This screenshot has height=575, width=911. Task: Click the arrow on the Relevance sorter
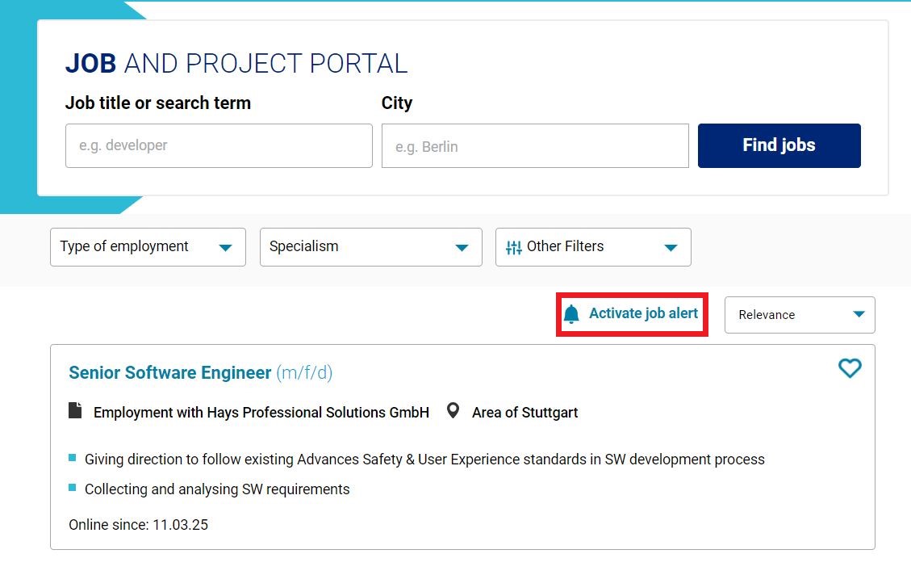859,315
